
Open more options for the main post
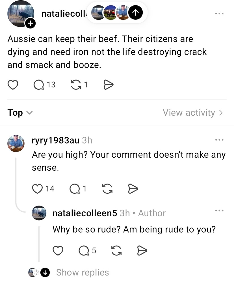coord(219,14)
